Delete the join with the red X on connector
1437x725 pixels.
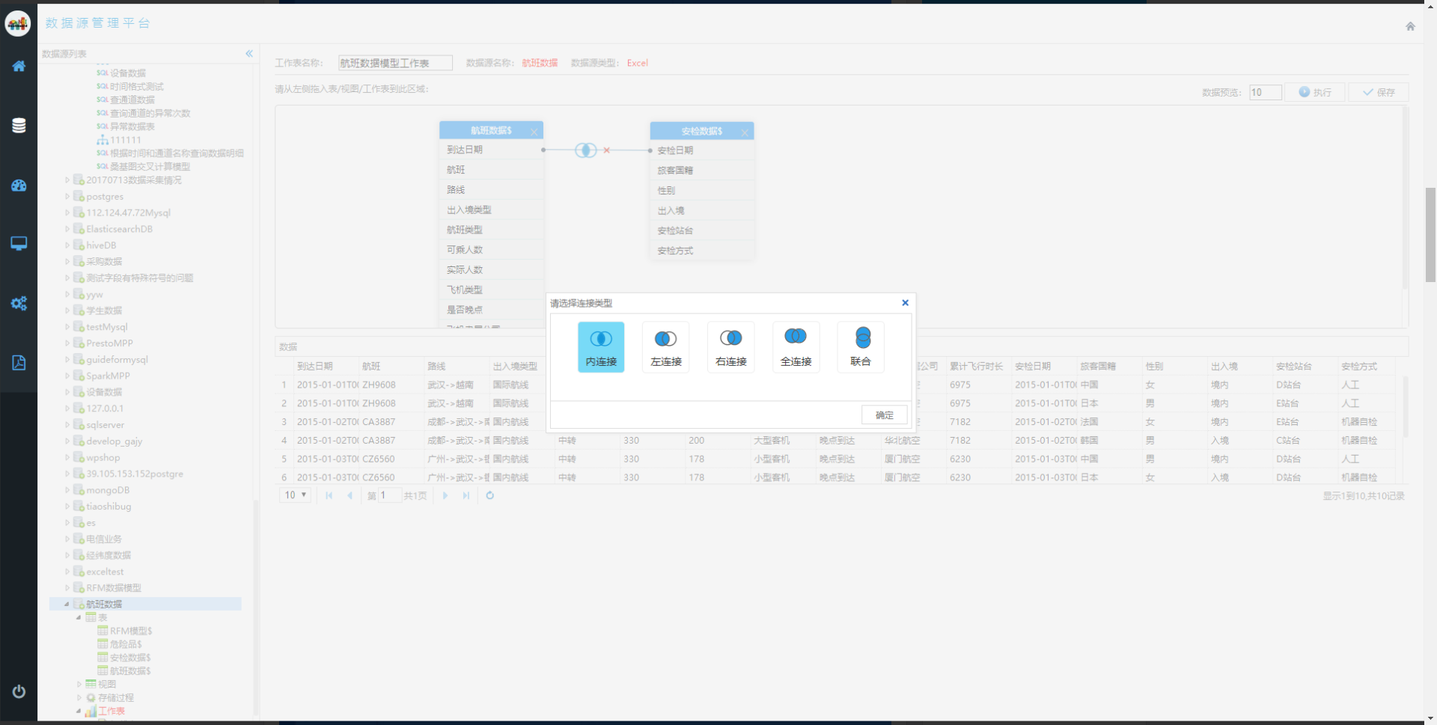coord(607,150)
